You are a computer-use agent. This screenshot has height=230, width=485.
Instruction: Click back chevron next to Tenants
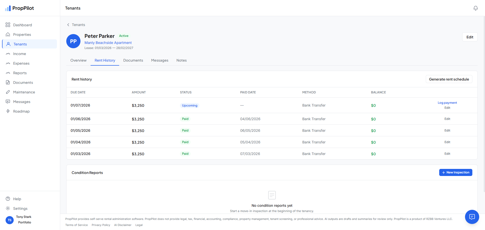pyautogui.click(x=68, y=25)
